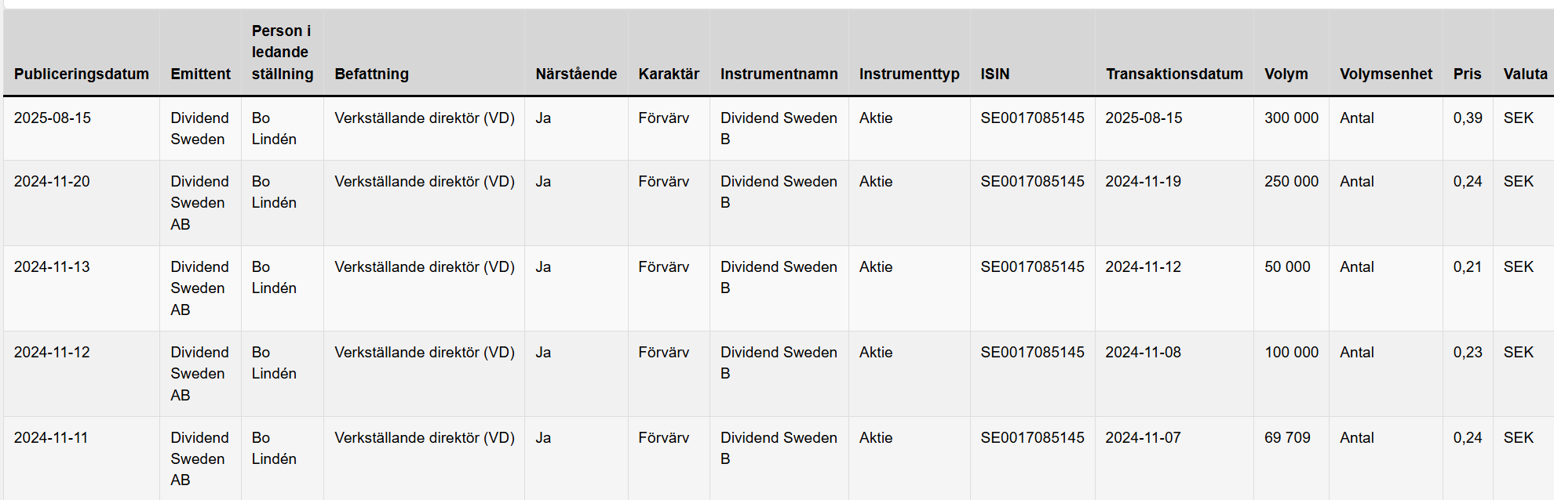1554x500 pixels.
Task: Sort by Valuta column header
Action: coord(1525,74)
